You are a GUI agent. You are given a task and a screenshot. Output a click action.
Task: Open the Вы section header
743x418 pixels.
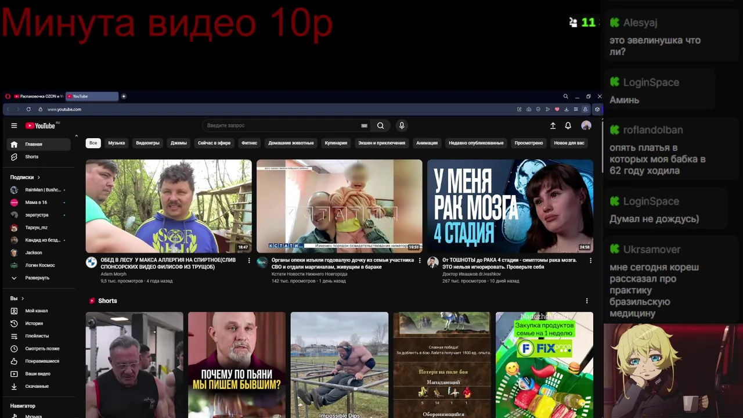pos(17,298)
